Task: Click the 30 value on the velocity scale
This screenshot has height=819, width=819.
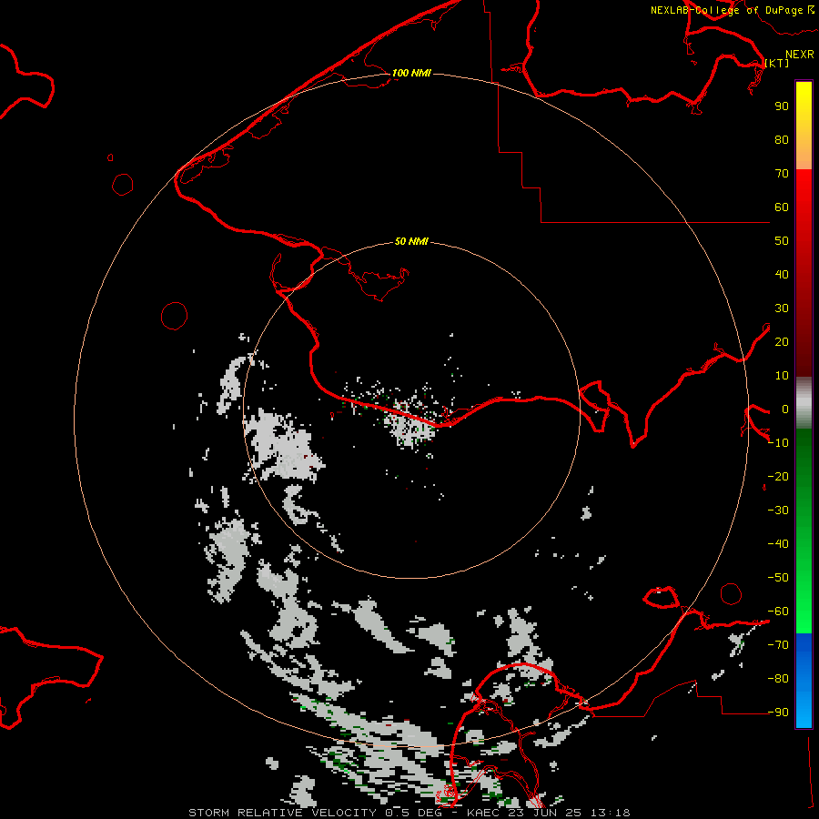Action: pyautogui.click(x=782, y=308)
